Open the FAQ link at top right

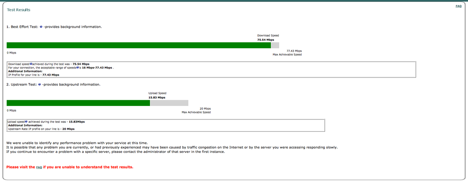[459, 6]
